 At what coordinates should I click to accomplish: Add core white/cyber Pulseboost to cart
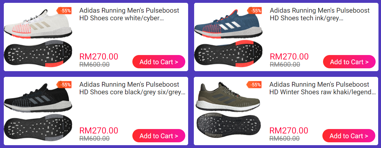click(159, 62)
